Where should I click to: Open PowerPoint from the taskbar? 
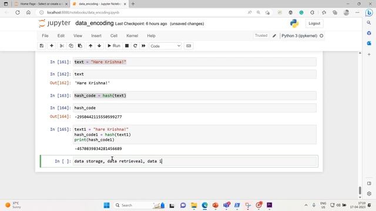216,205
